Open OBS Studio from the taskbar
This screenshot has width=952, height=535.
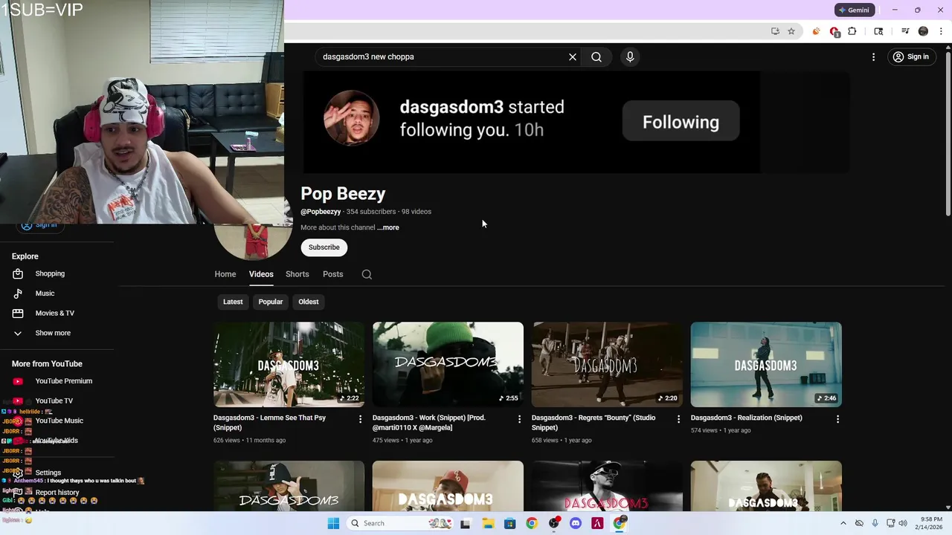[554, 523]
